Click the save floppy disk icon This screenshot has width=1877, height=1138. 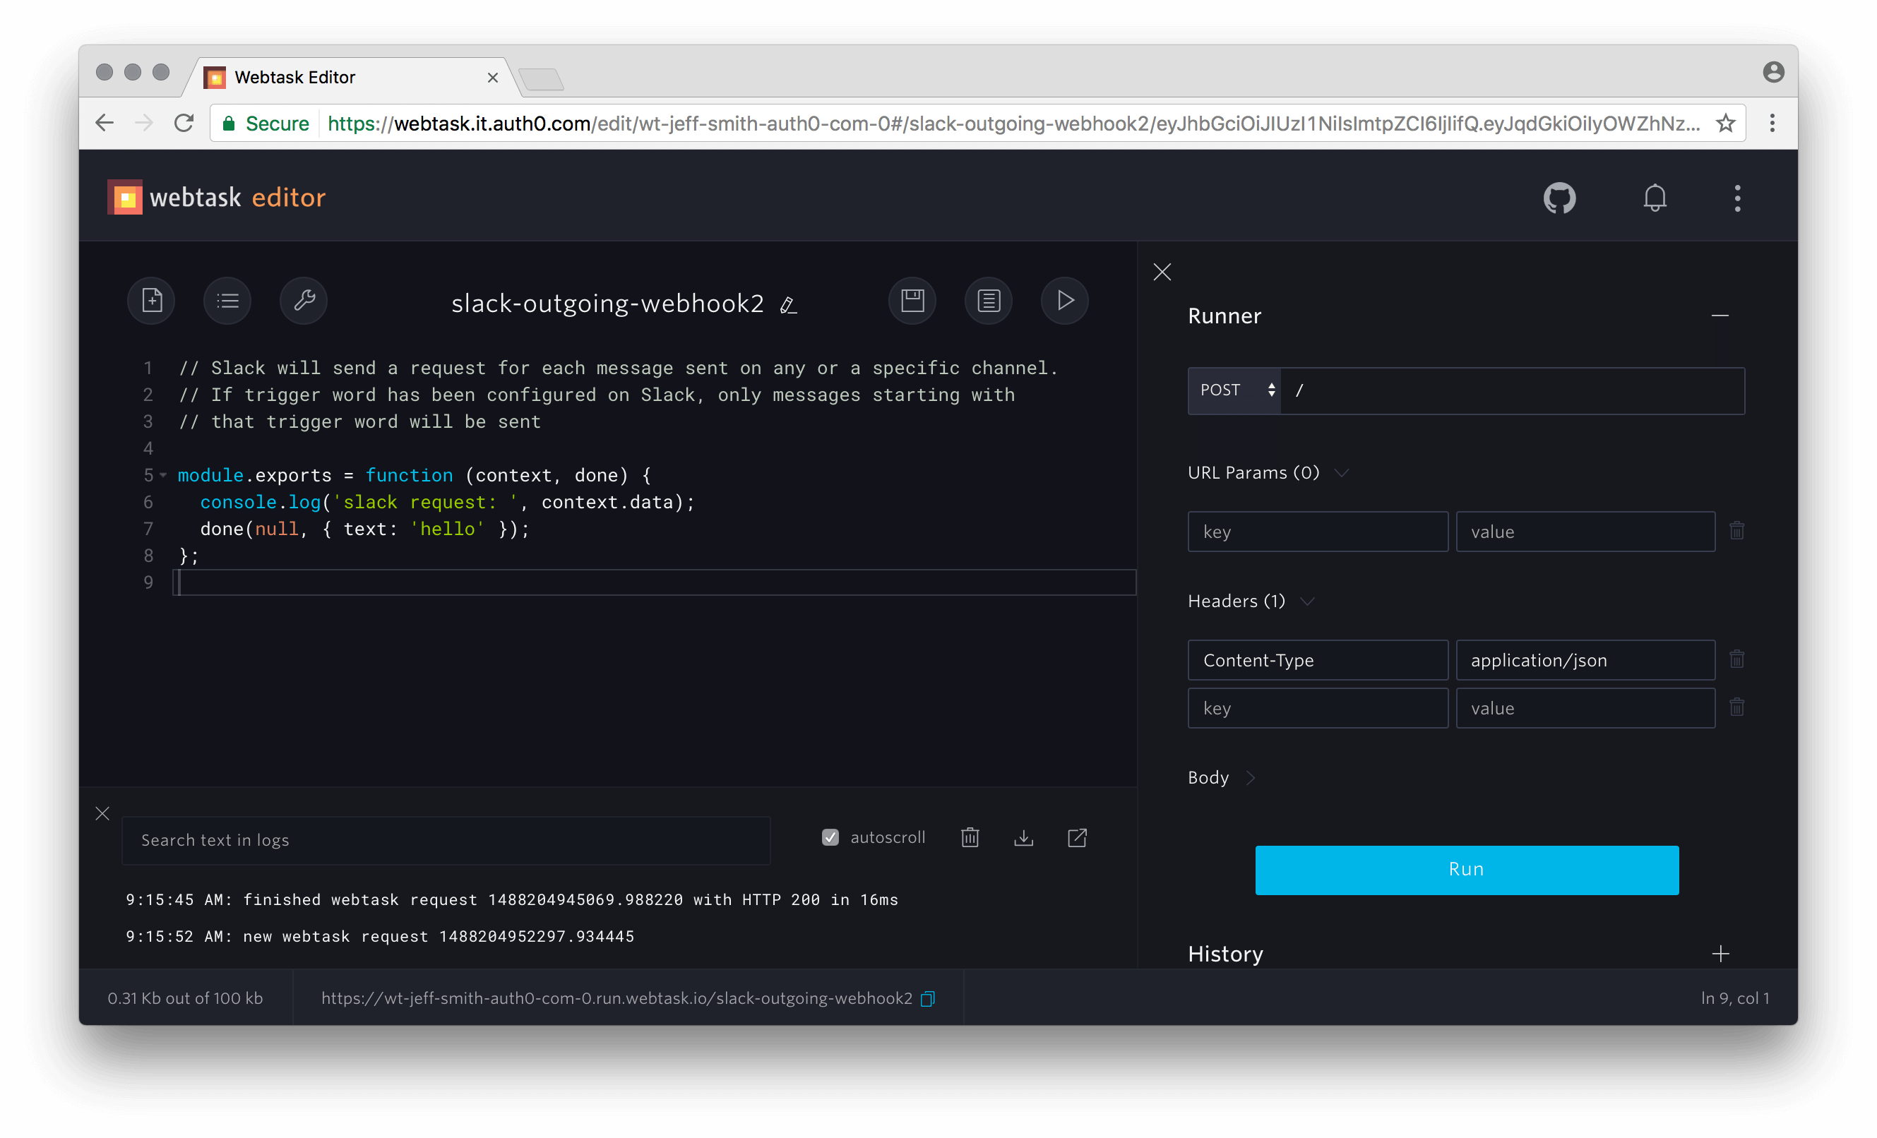912,300
